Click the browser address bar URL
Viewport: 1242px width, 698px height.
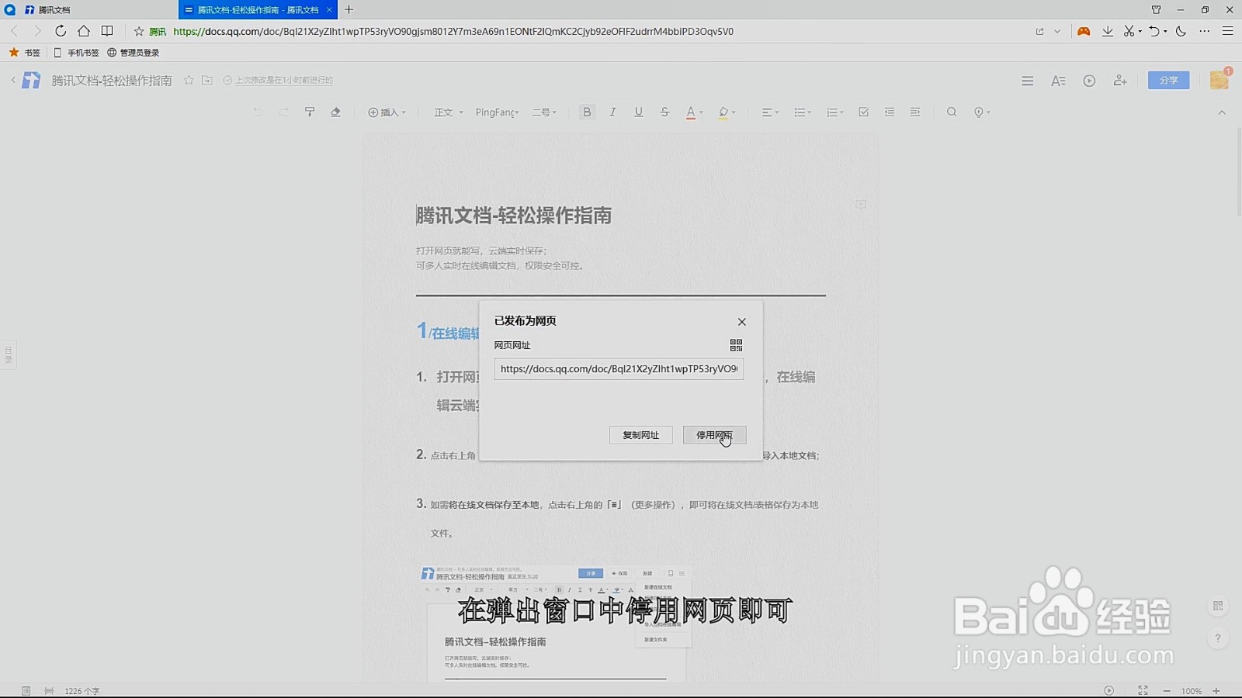pos(453,32)
